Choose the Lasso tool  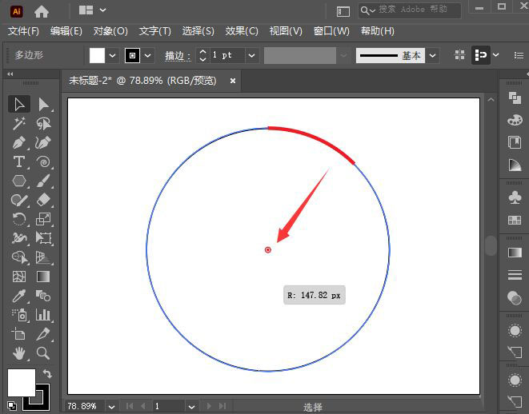(43, 124)
